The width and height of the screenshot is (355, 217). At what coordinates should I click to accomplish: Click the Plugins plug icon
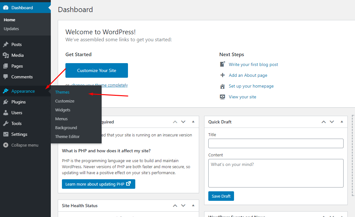tap(6, 102)
